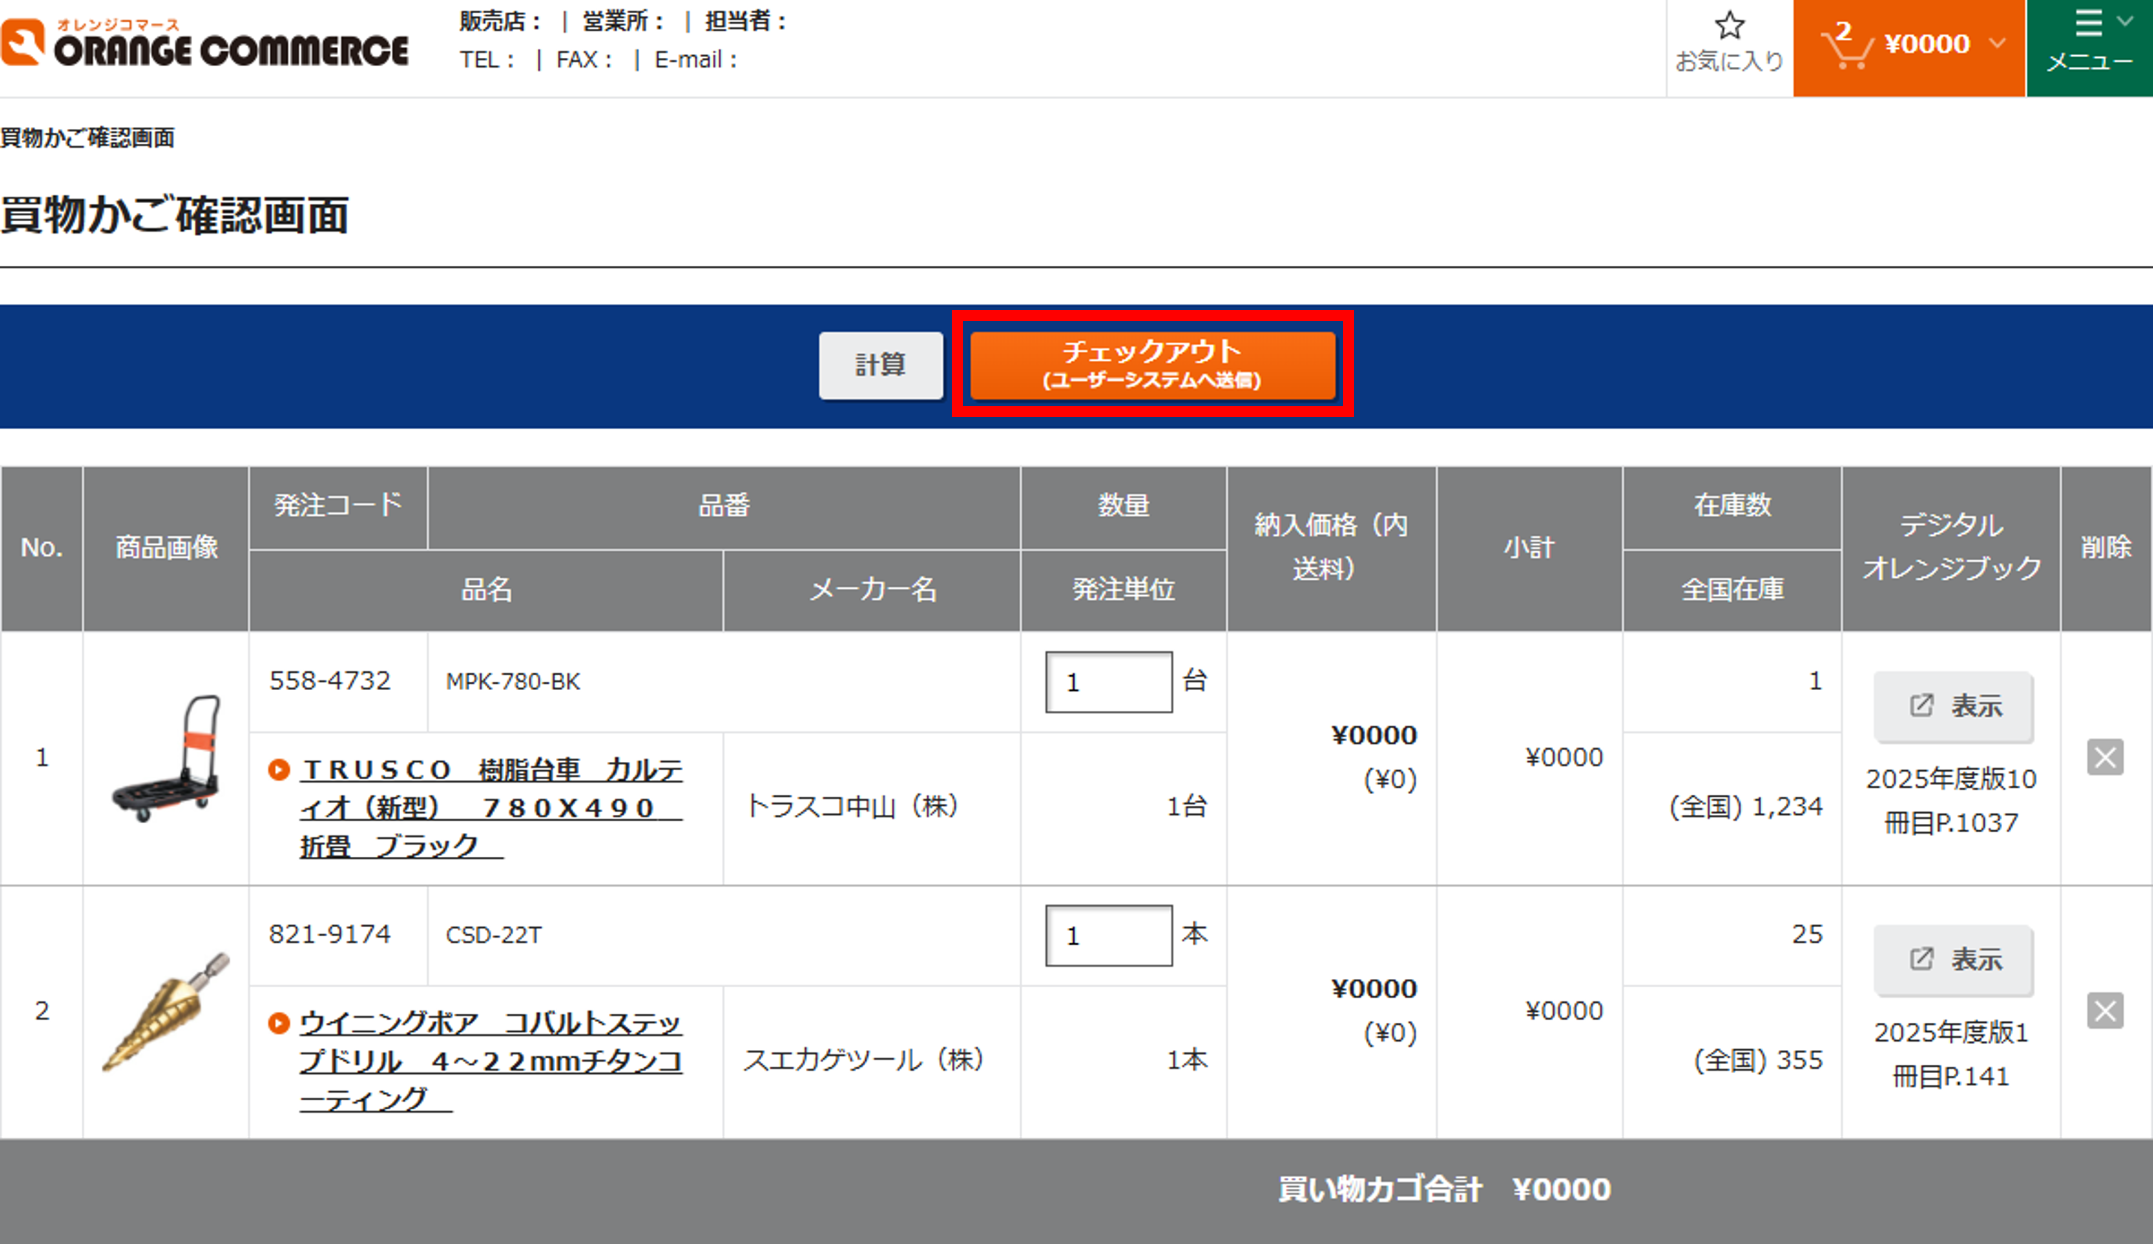Click the step drill product thumbnail

click(167, 1012)
